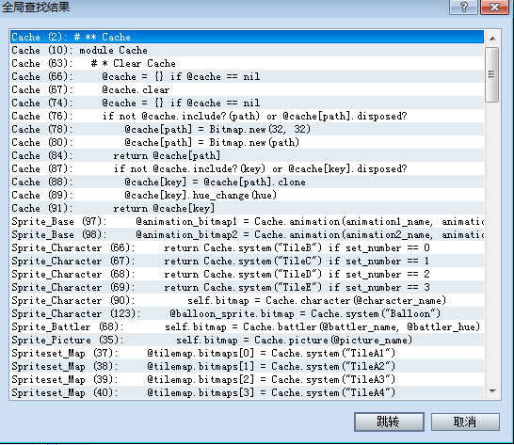
Task: Select result Cache (2): # ** Cache
Action: pyautogui.click(x=247, y=37)
